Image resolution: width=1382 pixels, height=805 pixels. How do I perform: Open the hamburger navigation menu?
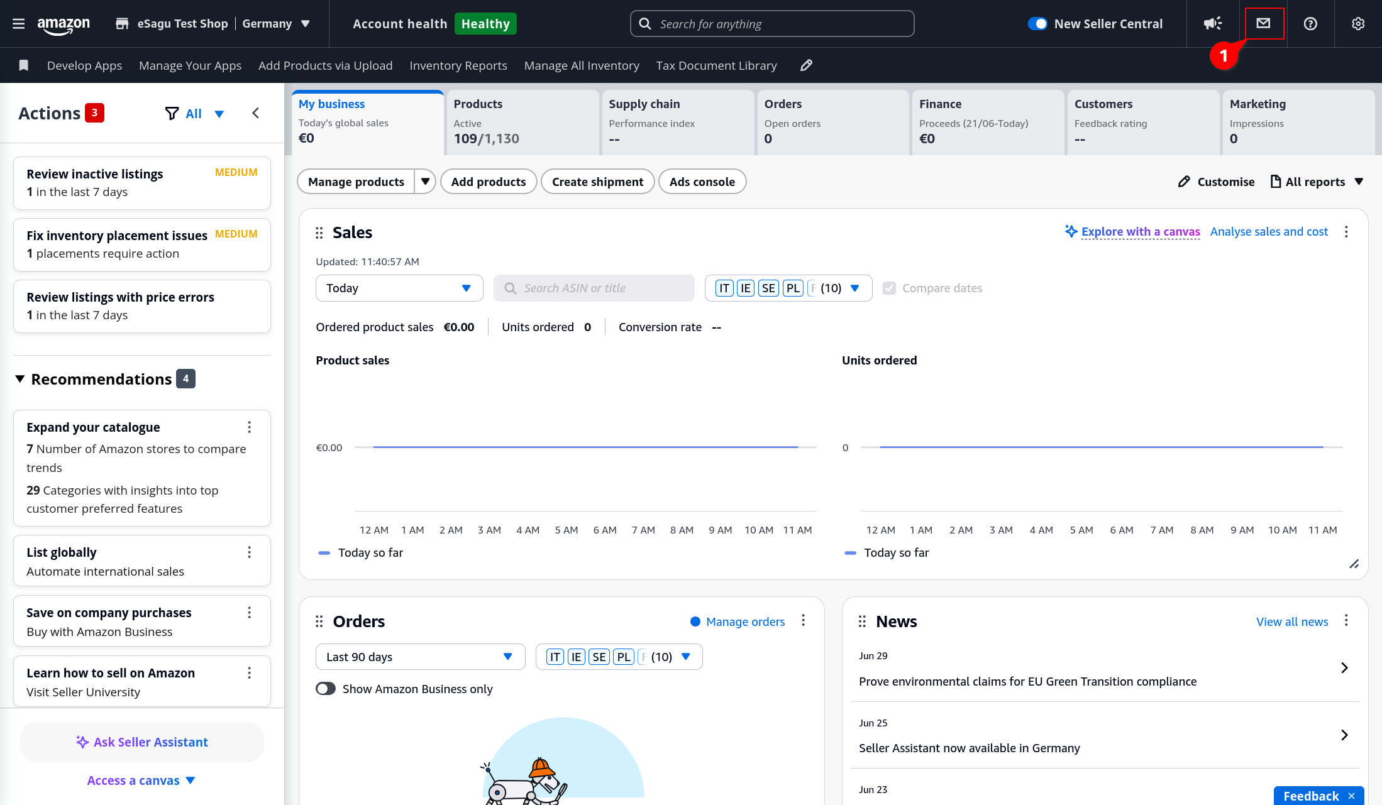19,24
